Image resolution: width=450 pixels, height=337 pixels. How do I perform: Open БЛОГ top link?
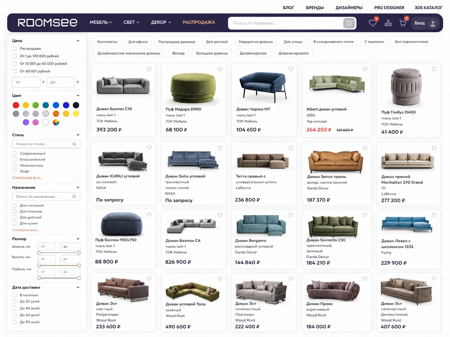pos(288,8)
